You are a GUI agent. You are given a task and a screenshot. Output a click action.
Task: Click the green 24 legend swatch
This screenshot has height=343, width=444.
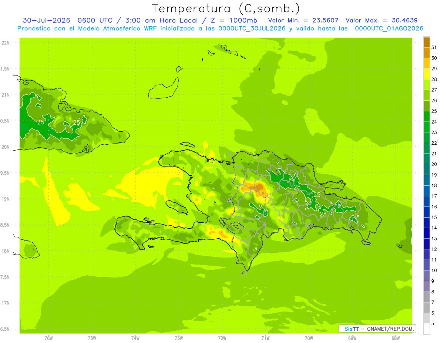(x=427, y=117)
